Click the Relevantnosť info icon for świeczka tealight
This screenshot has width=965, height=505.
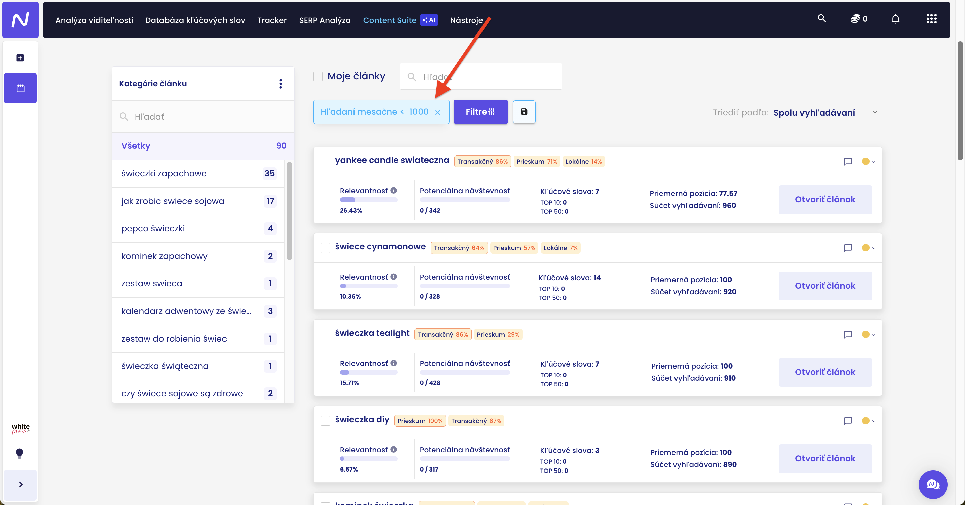coord(394,363)
